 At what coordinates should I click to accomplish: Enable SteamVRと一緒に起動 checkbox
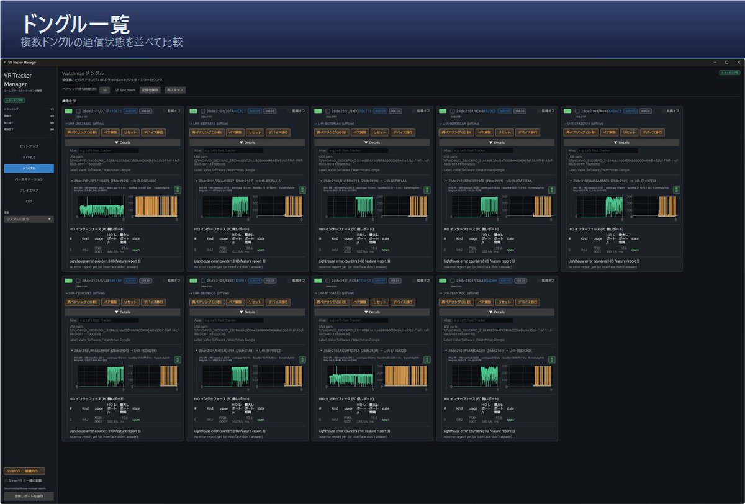point(6,480)
